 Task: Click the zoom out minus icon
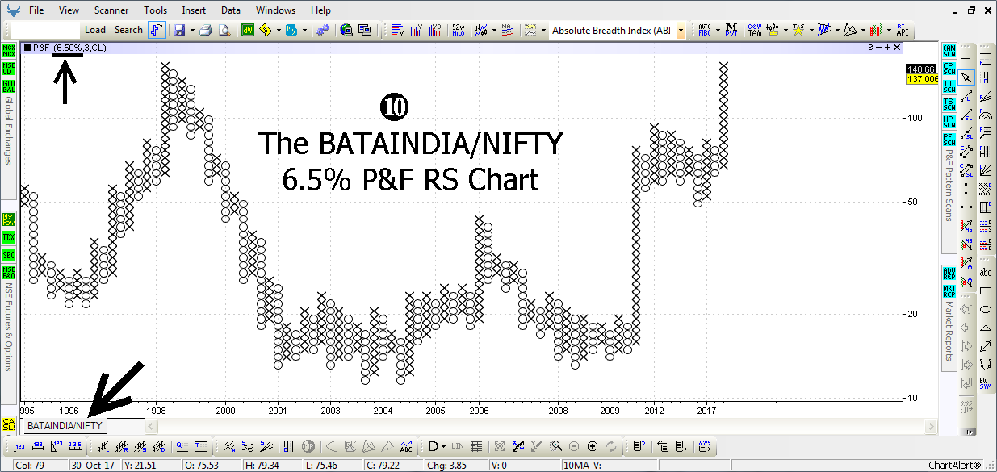click(x=574, y=446)
